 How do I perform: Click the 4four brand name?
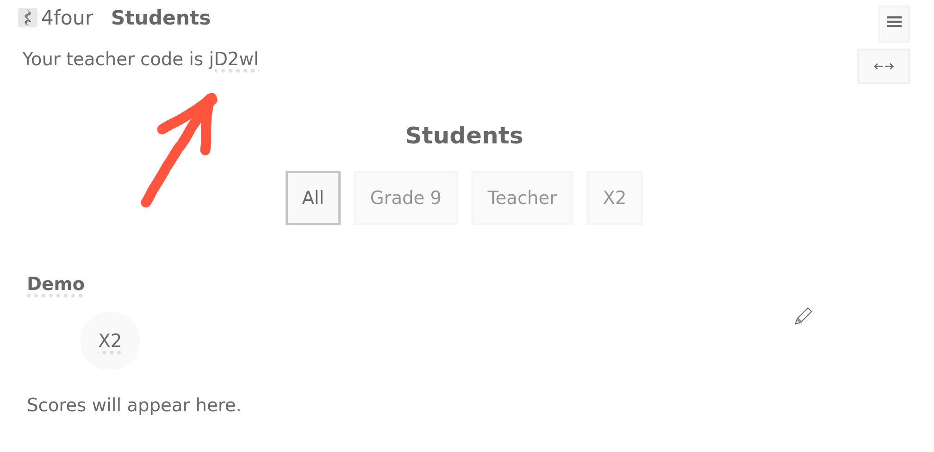click(x=68, y=18)
